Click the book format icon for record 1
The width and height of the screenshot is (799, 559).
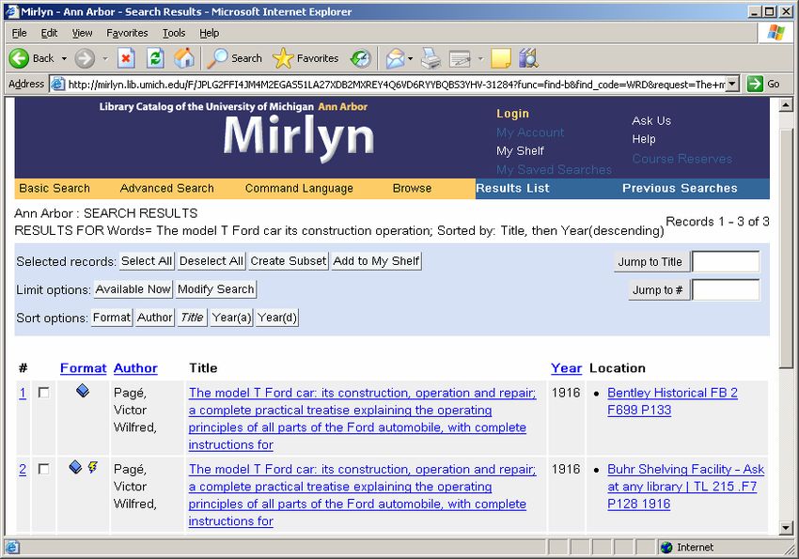pos(83,391)
